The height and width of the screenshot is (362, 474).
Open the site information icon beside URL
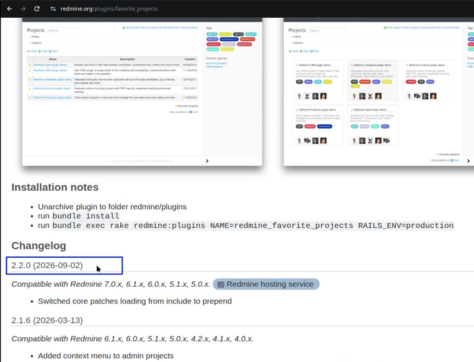[x=53, y=9]
